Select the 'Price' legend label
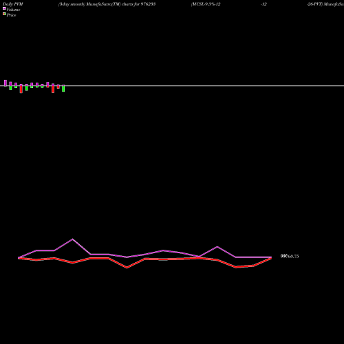 tap(11, 15)
